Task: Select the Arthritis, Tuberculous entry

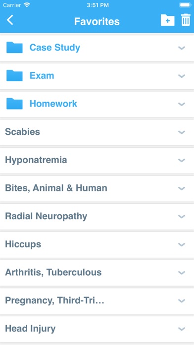Action: [97, 273]
